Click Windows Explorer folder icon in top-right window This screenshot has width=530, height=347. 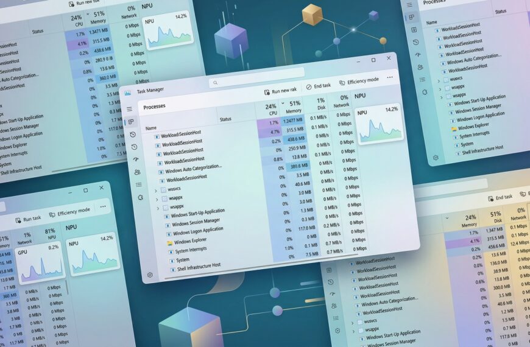tap(454, 129)
